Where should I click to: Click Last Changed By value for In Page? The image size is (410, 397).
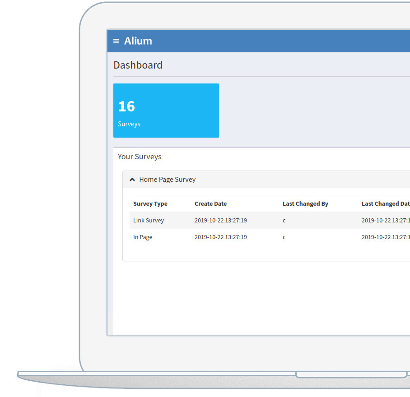tap(284, 237)
